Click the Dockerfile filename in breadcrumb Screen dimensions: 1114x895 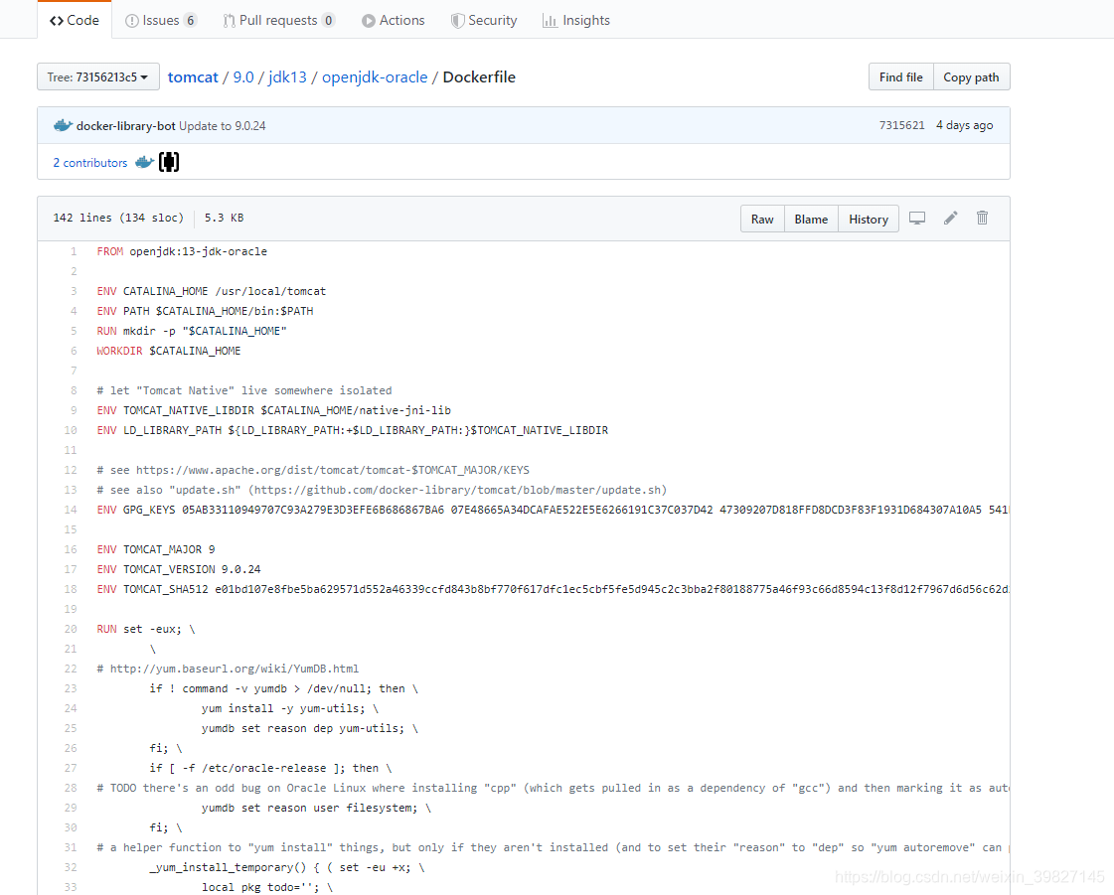coord(479,76)
